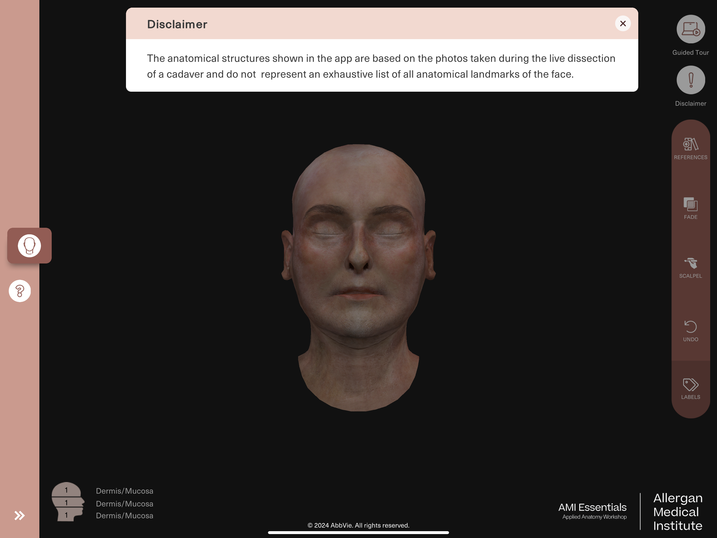Click the Disclaimer popup title
The image size is (717, 538).
(177, 24)
